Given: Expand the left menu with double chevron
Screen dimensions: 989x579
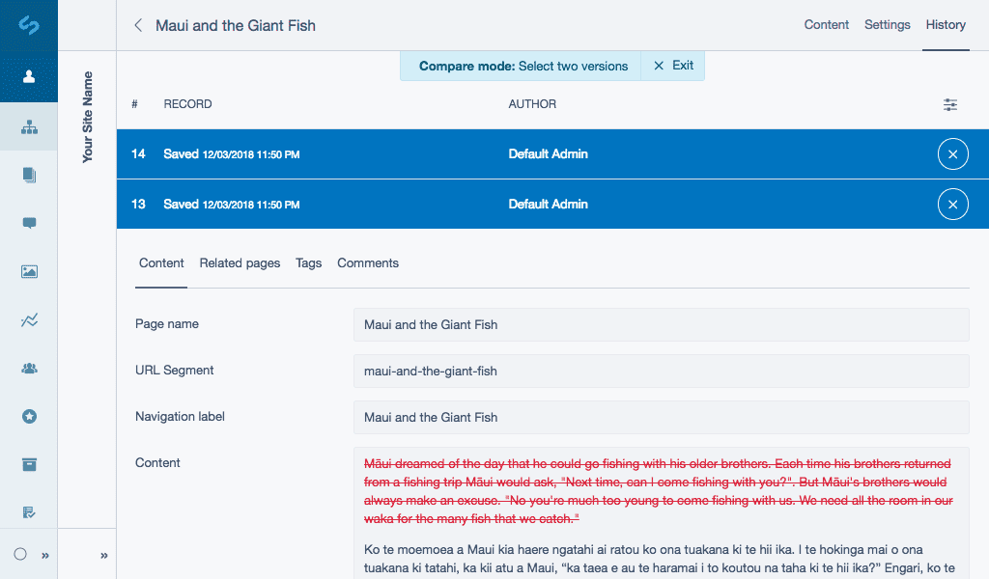Looking at the screenshot, I should coord(44,555).
